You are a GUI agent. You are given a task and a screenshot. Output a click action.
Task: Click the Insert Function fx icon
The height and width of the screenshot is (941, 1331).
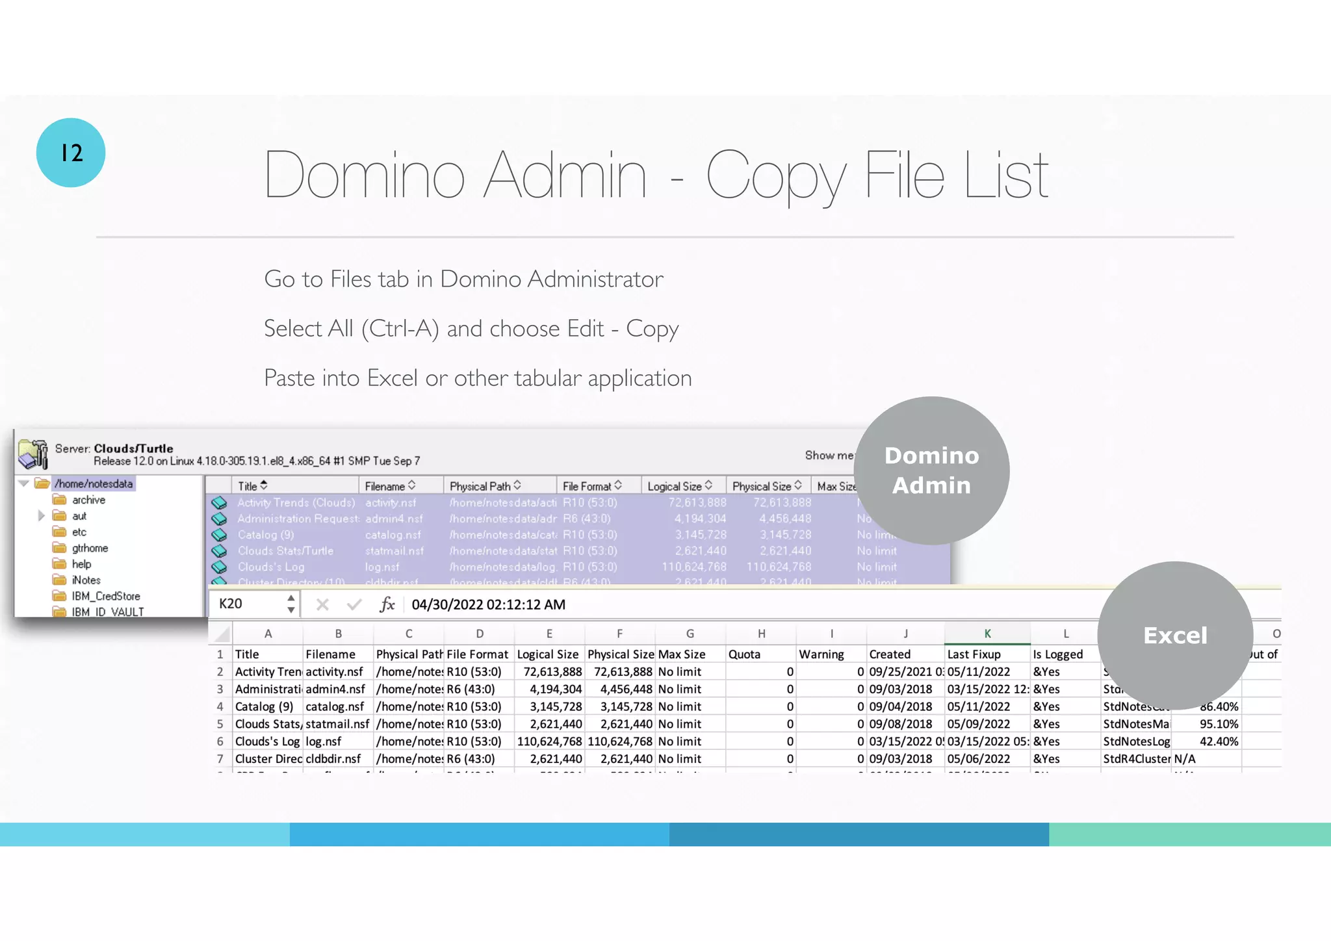pyautogui.click(x=387, y=605)
